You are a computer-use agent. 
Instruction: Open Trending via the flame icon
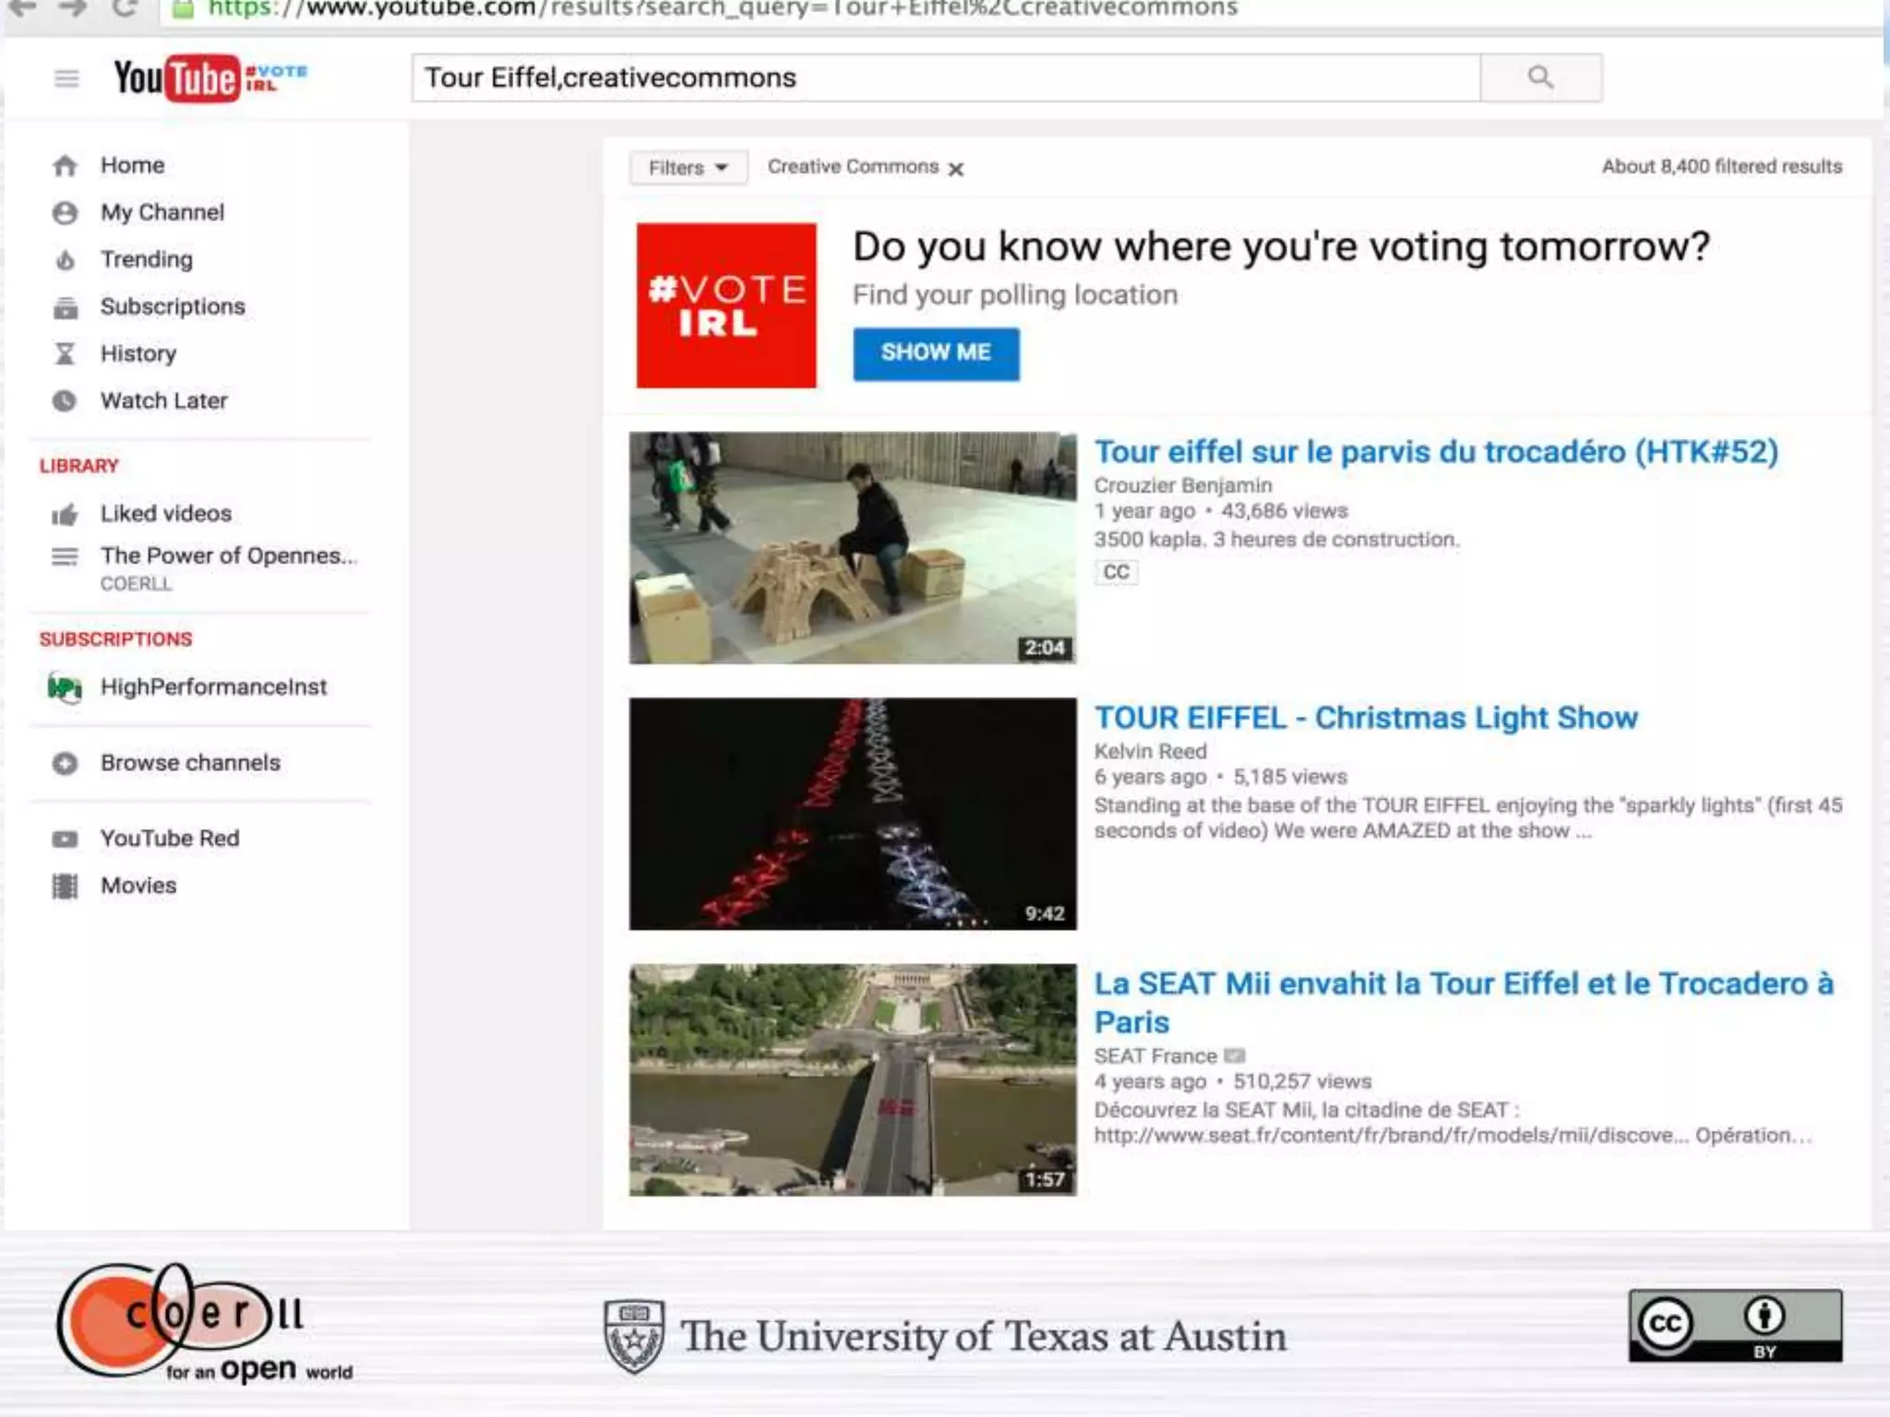pos(65,260)
